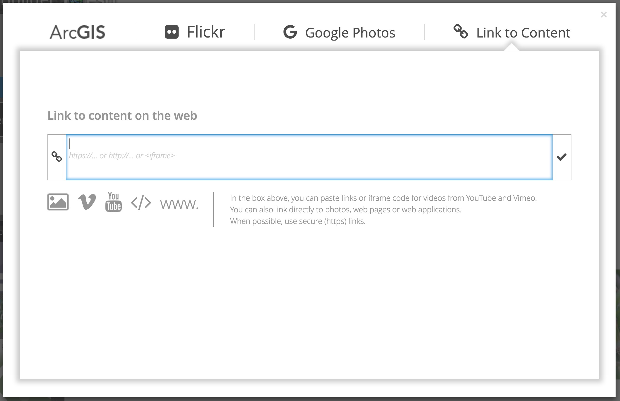Screen dimensions: 620x401
Task: Click the 'use secure (https) links' tip
Action: click(298, 221)
